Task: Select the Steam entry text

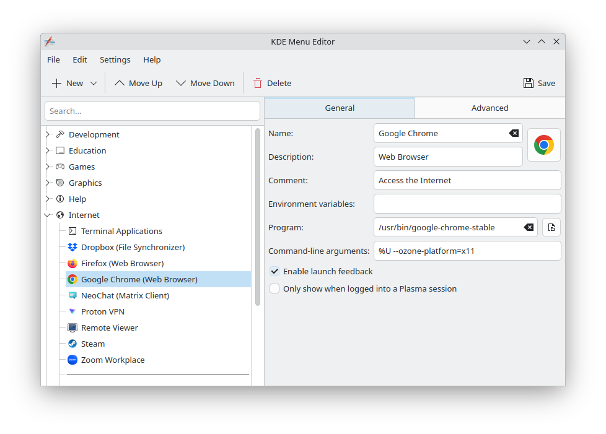Action: (93, 344)
